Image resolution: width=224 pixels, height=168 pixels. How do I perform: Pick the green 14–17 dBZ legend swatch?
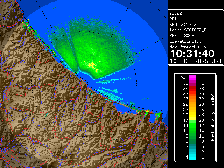pos(192,125)
